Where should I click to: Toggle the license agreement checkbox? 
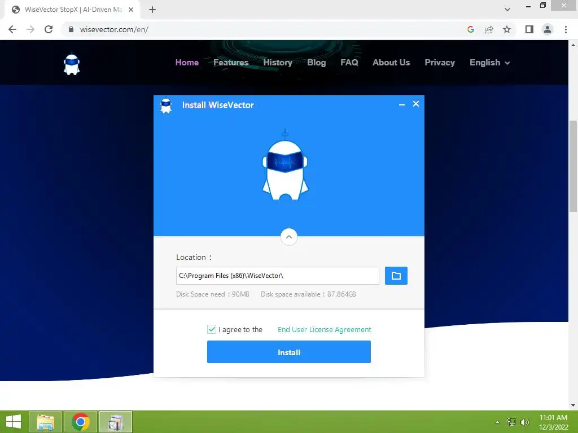[x=212, y=329]
